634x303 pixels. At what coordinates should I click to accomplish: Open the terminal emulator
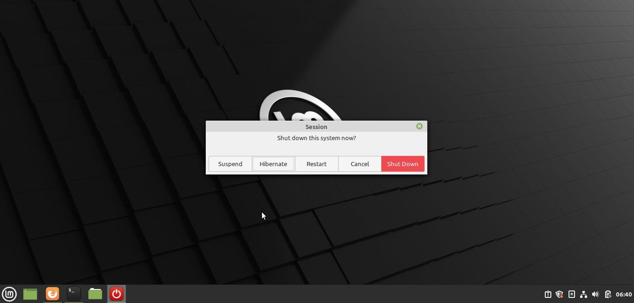73,294
